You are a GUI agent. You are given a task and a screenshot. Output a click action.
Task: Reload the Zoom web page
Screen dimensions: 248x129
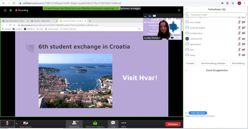click(14, 3)
